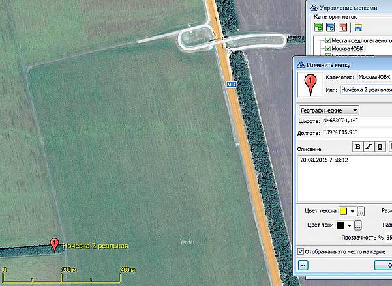Click the edit category icon

tap(331, 27)
